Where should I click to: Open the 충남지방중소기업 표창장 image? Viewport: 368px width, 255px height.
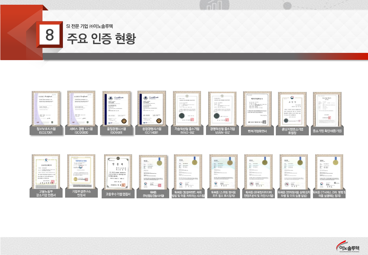pos(292,109)
